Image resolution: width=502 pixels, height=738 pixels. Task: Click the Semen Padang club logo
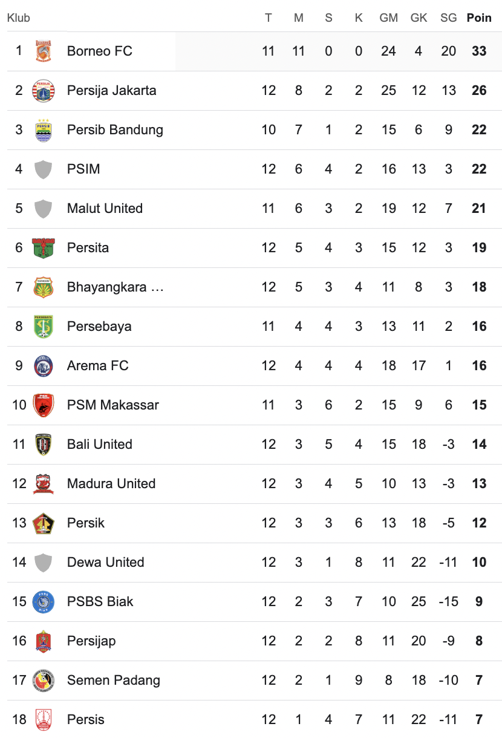coord(43,681)
